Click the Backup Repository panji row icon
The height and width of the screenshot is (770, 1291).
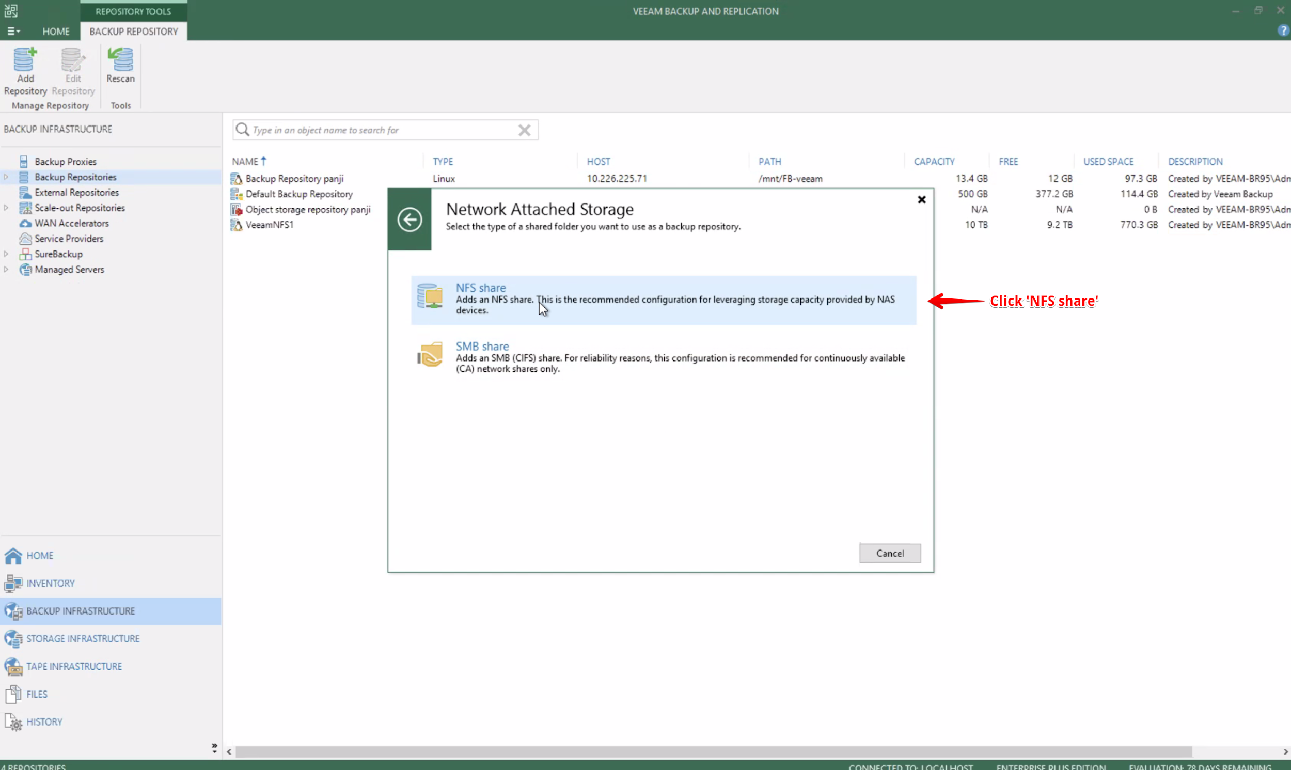237,179
